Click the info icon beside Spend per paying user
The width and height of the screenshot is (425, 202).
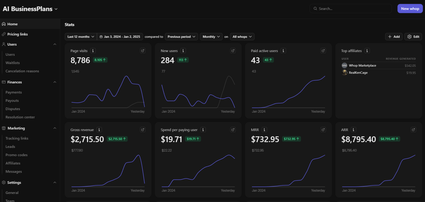click(x=203, y=130)
